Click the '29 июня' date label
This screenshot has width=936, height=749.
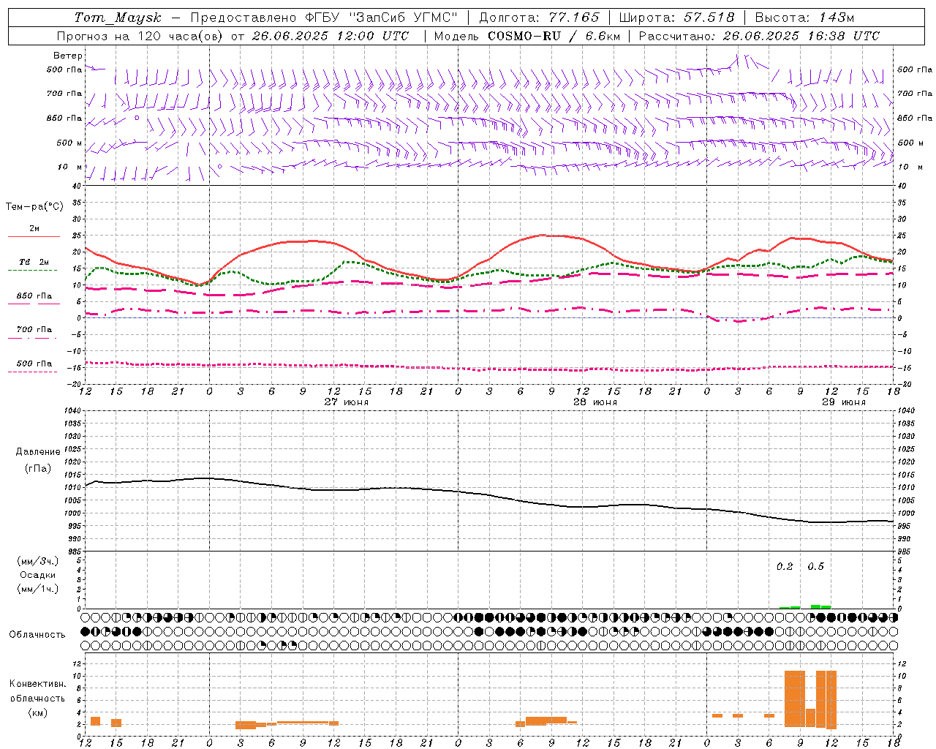click(x=844, y=402)
